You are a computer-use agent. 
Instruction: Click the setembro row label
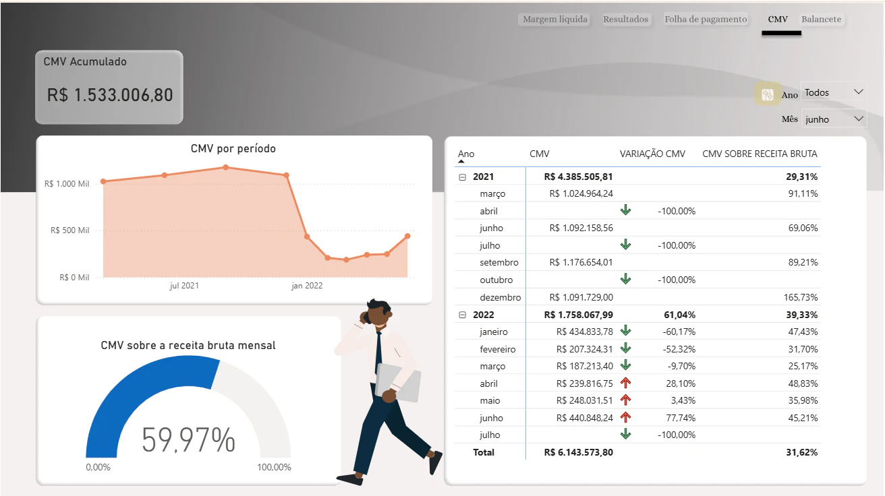(501, 262)
